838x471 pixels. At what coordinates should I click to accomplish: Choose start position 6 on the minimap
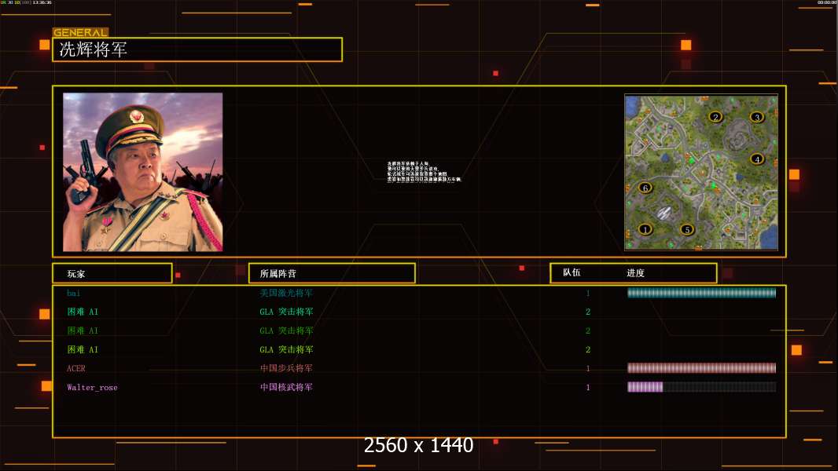click(x=645, y=188)
